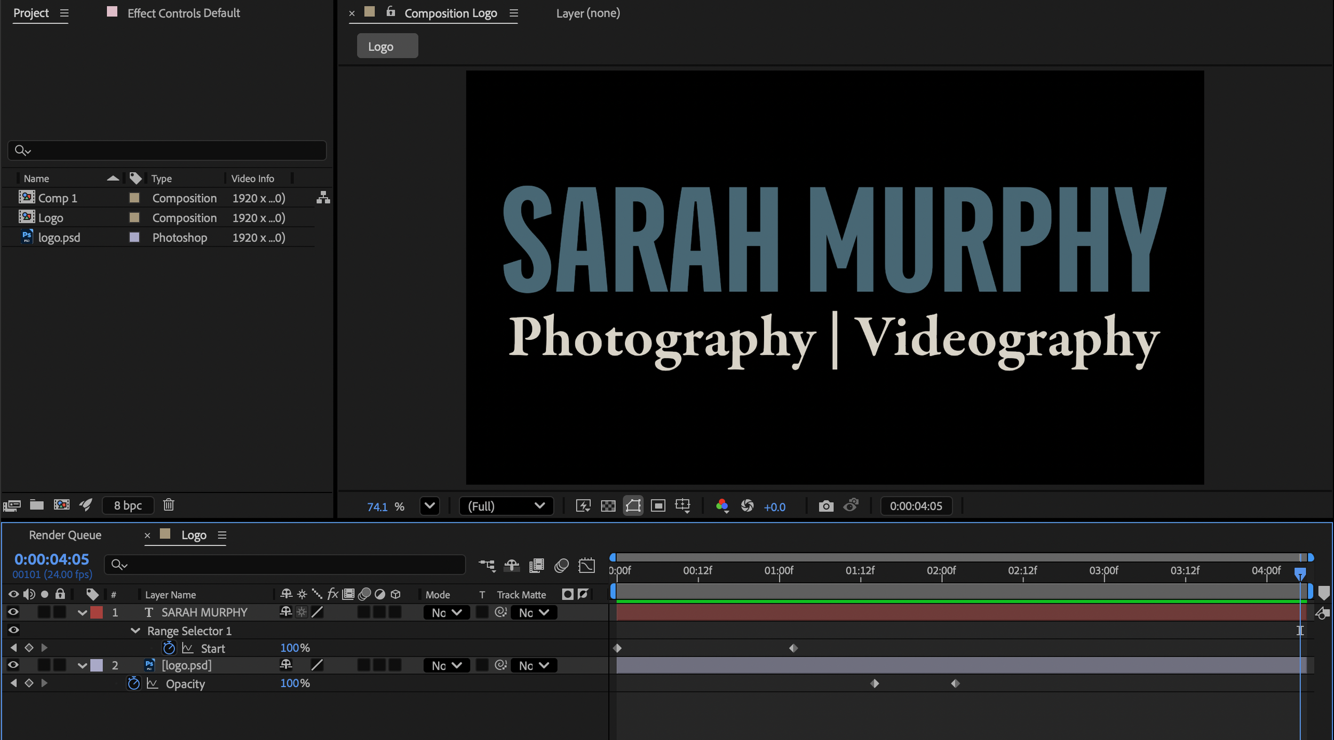Hide the SARAH MURPHY layer

coord(13,612)
